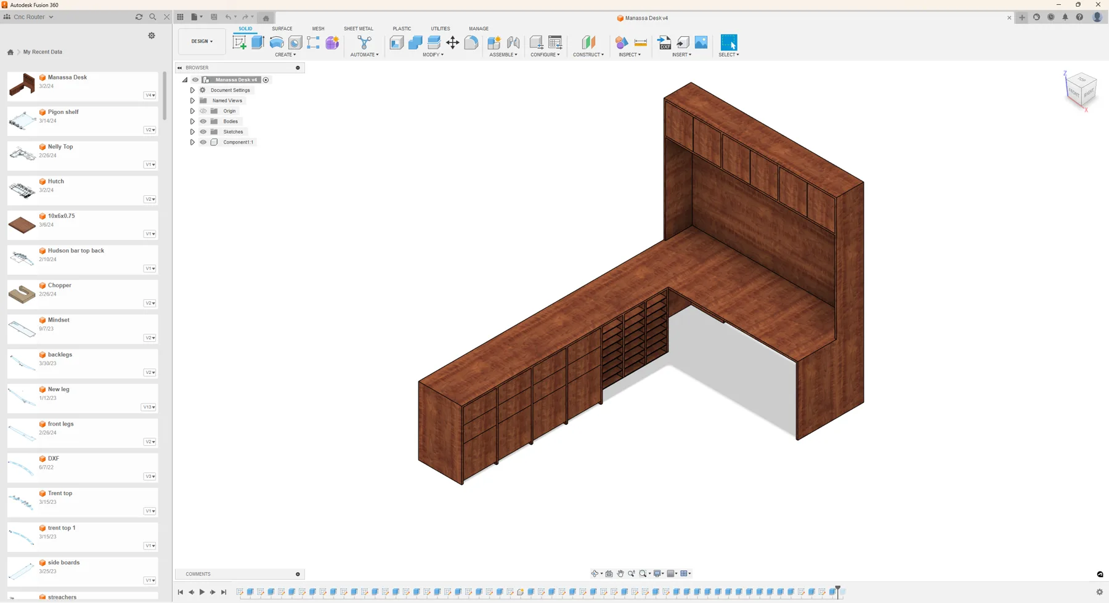The width and height of the screenshot is (1109, 603).
Task: Select the Press Pull tool
Action: click(397, 42)
